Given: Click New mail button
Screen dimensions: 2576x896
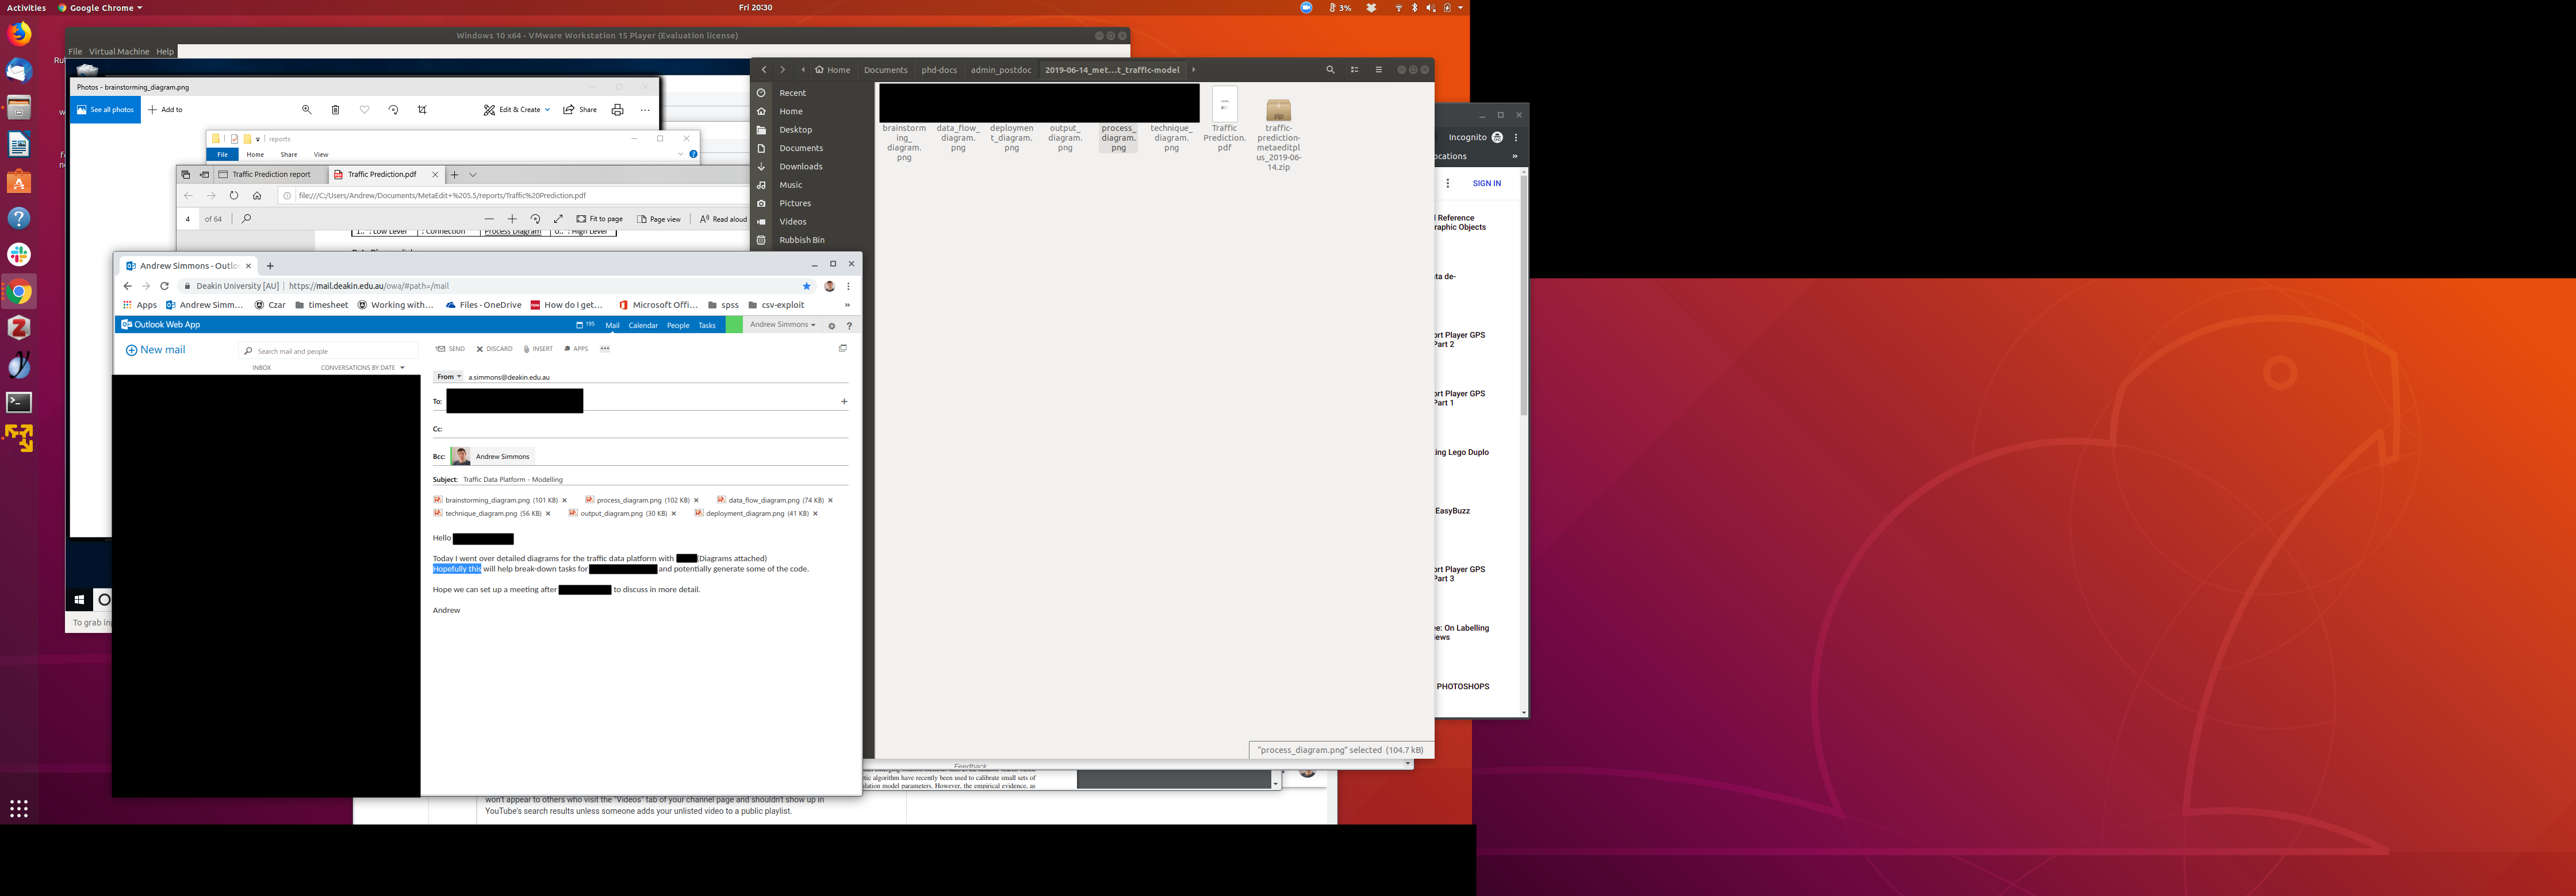Looking at the screenshot, I should [155, 350].
